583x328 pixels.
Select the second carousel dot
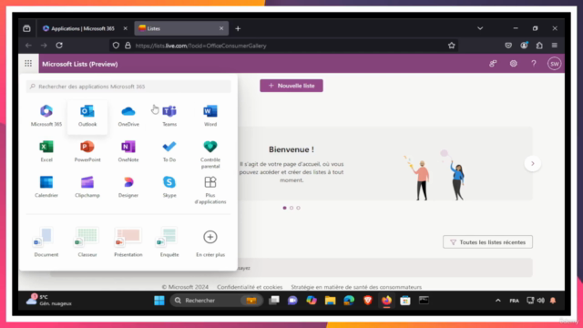point(291,208)
